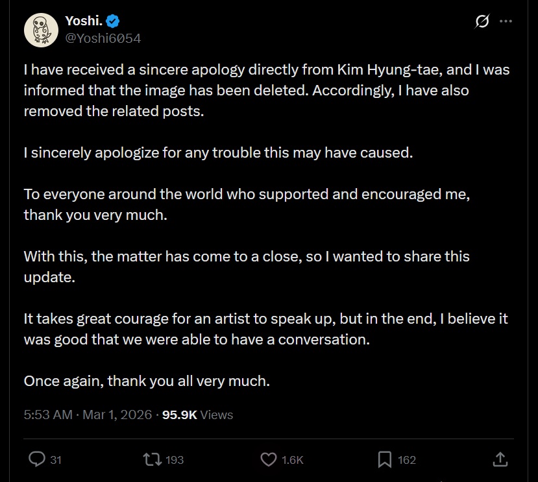Click the reply speech bubble icon

pyautogui.click(x=37, y=459)
